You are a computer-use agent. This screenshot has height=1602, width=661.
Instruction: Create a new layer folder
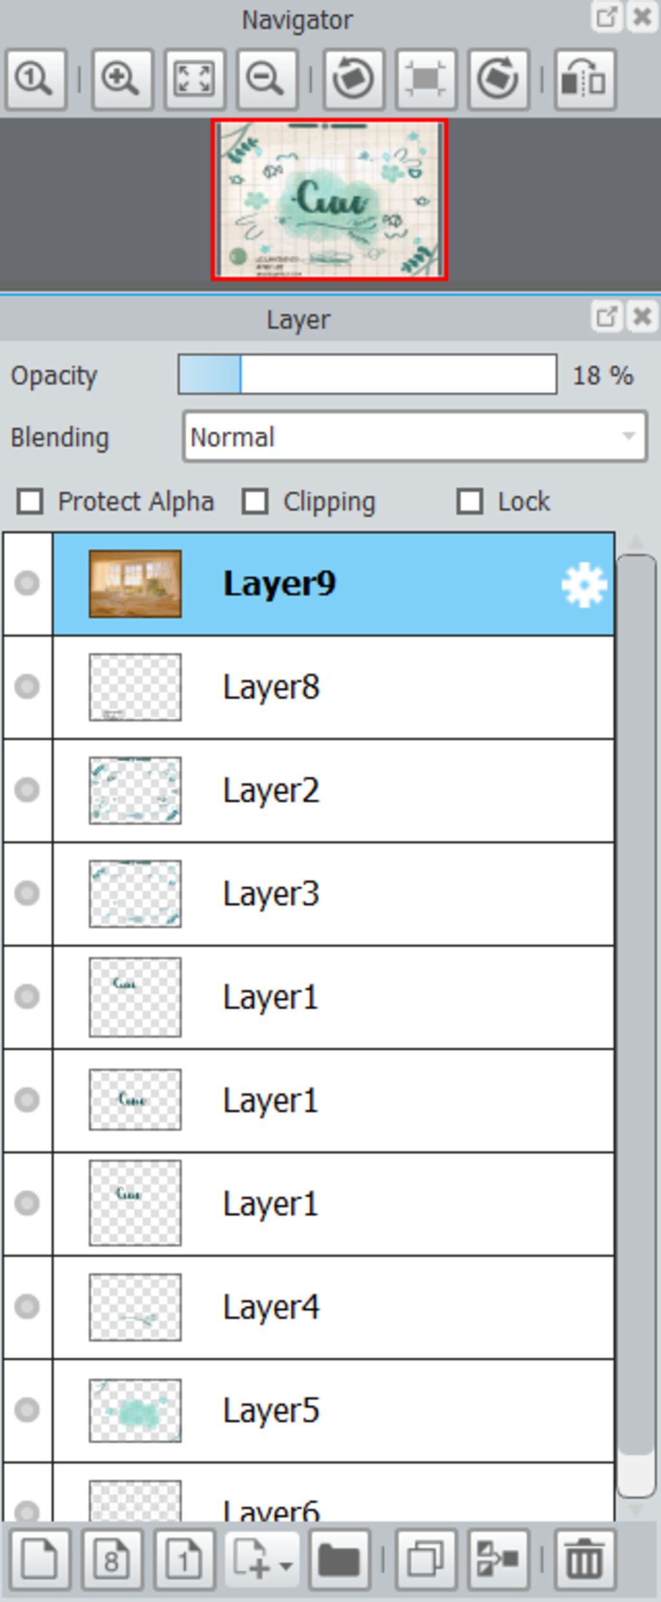point(339,1560)
